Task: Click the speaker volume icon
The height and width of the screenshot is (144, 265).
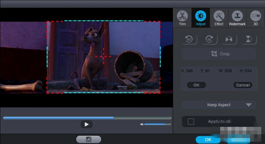Action: click(x=142, y=124)
